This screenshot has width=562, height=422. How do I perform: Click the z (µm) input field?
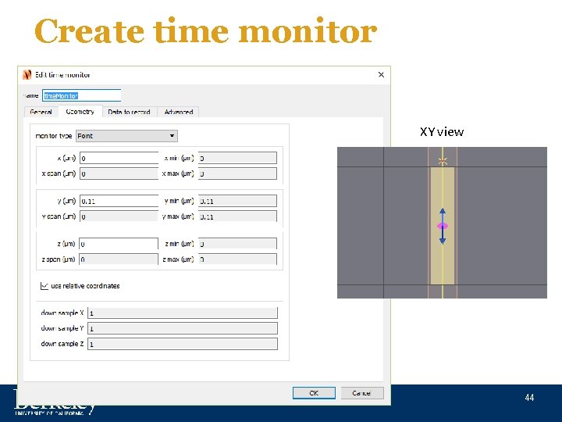119,244
